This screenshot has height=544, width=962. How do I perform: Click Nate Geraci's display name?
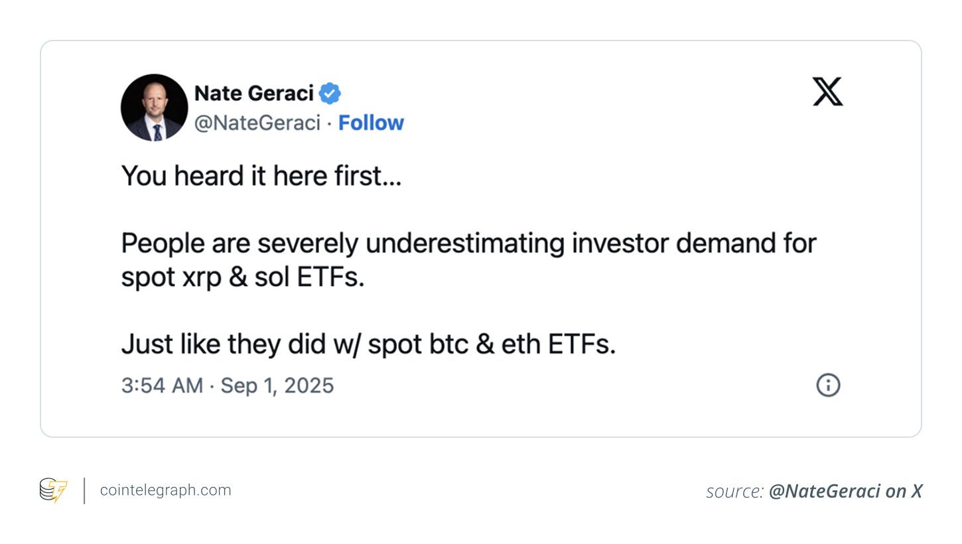point(253,93)
